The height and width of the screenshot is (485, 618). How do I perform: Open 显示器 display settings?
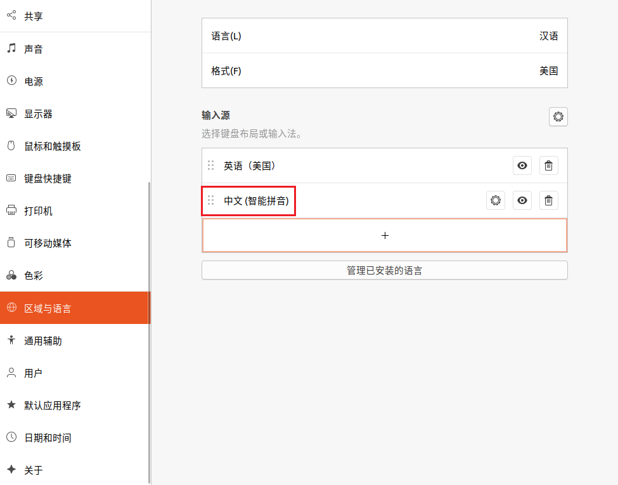click(x=38, y=114)
